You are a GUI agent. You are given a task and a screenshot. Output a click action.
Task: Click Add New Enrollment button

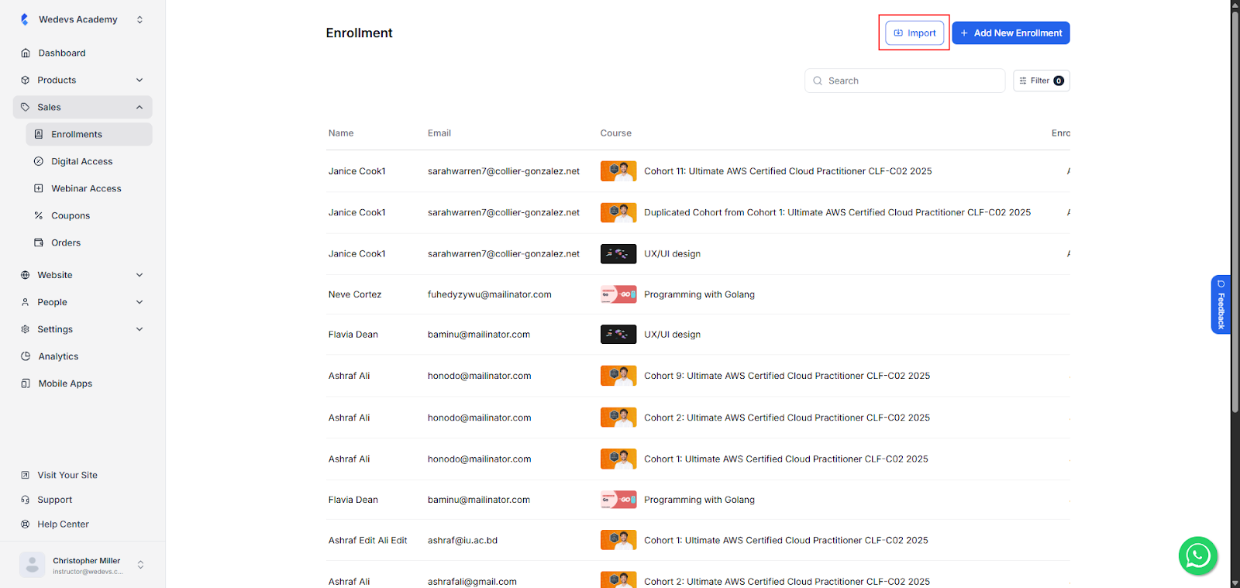pos(1011,33)
